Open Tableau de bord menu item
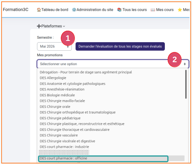This screenshot has width=192, height=164. (x=55, y=10)
